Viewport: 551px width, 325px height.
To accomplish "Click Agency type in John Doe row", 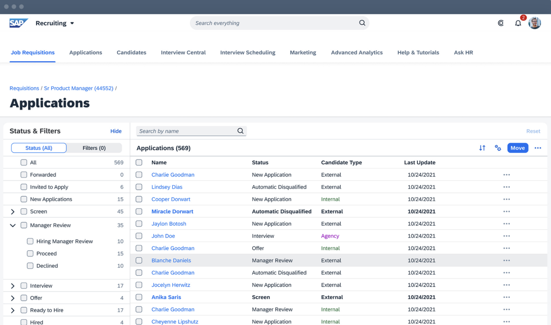I will pos(330,236).
